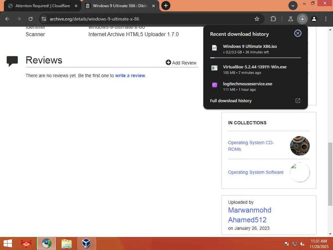333x250 pixels.
Task: Click the Windows 9 Ultimate X86.iso file icon
Action: pyautogui.click(x=215, y=48)
